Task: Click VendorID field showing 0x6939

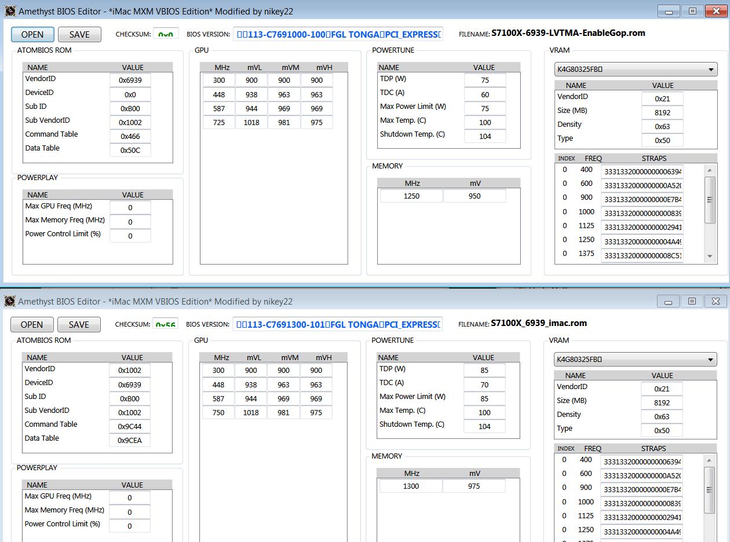Action: [x=130, y=80]
